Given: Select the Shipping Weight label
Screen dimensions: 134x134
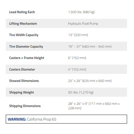Looking at the screenshot, I should [x=21, y=92].
